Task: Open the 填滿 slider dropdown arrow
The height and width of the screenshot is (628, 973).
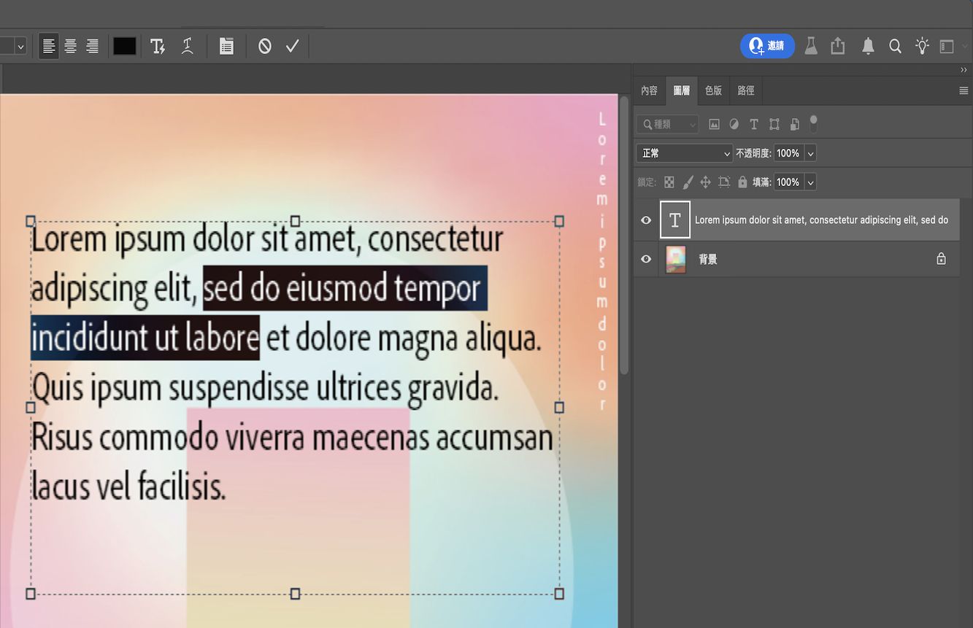Action: 810,182
